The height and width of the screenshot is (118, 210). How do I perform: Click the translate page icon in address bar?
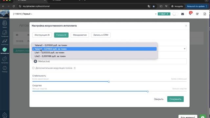tap(149, 6)
